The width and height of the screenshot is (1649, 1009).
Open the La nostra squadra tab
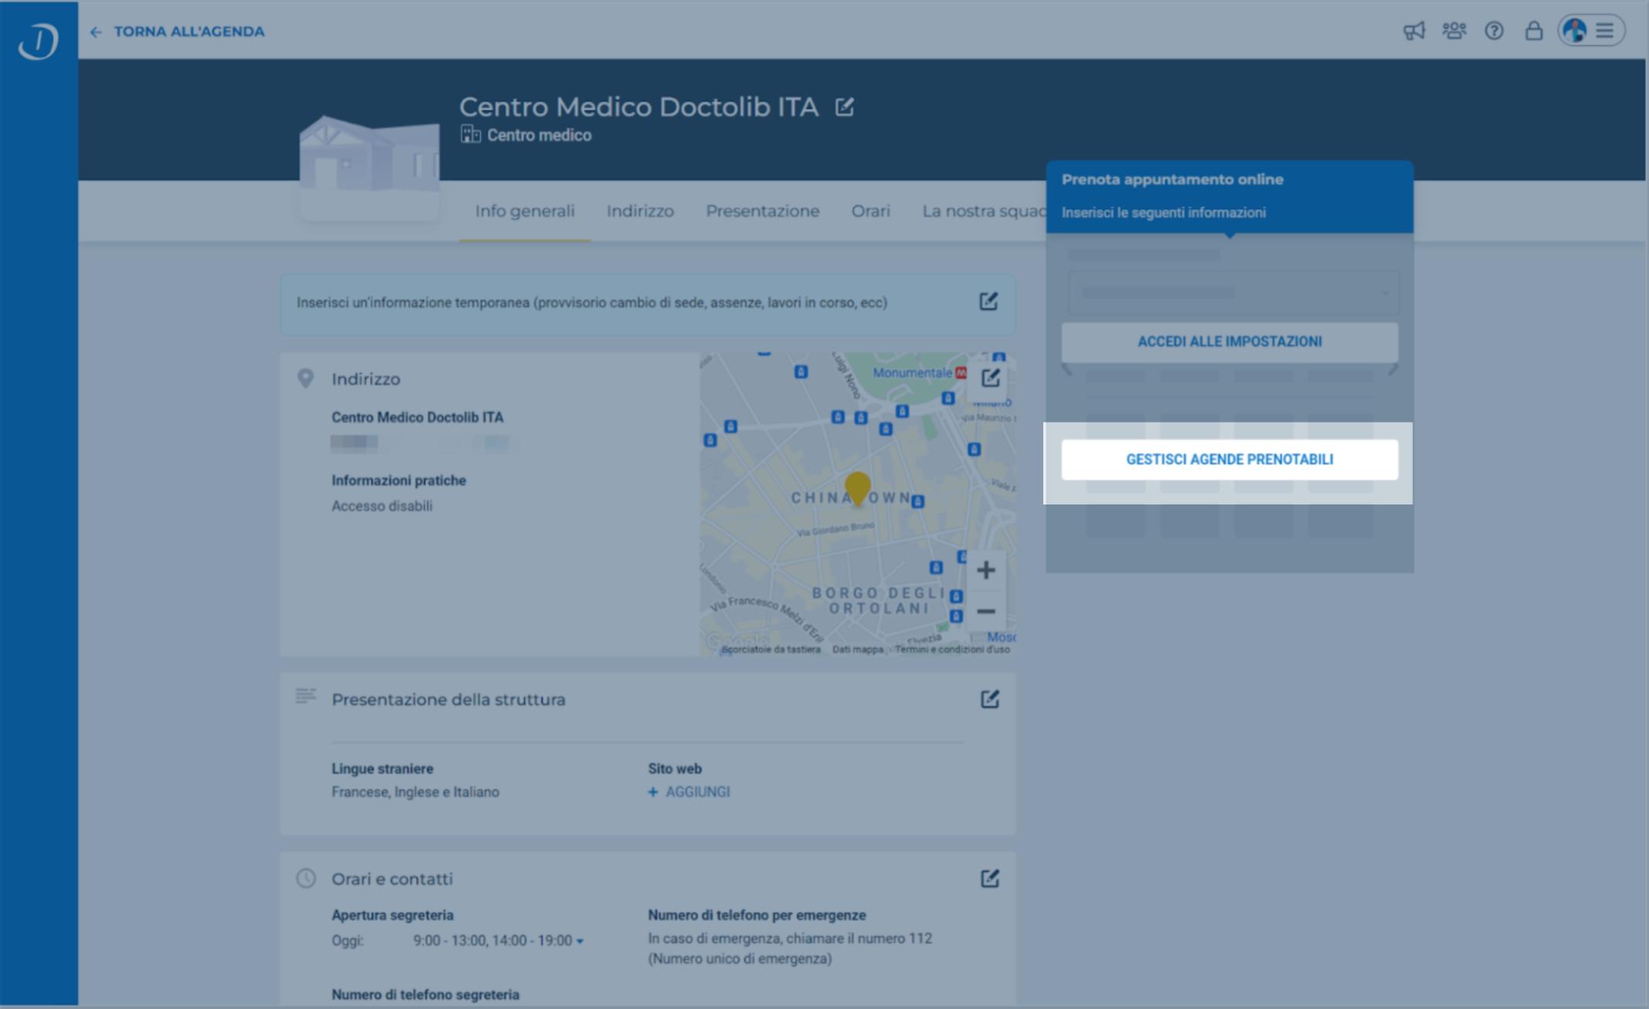[x=983, y=211]
